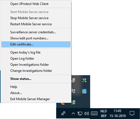Collapse the hidden icons chevron on taskbar
This screenshot has width=140, height=119.
[73, 113]
